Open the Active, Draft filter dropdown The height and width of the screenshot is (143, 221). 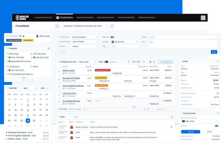[87, 62]
